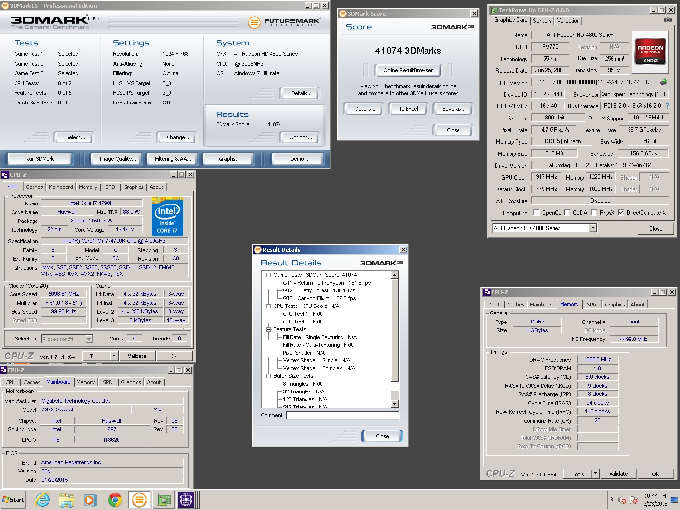
Task: Select the GT1 - Return To Proxycon row
Action: 326,283
